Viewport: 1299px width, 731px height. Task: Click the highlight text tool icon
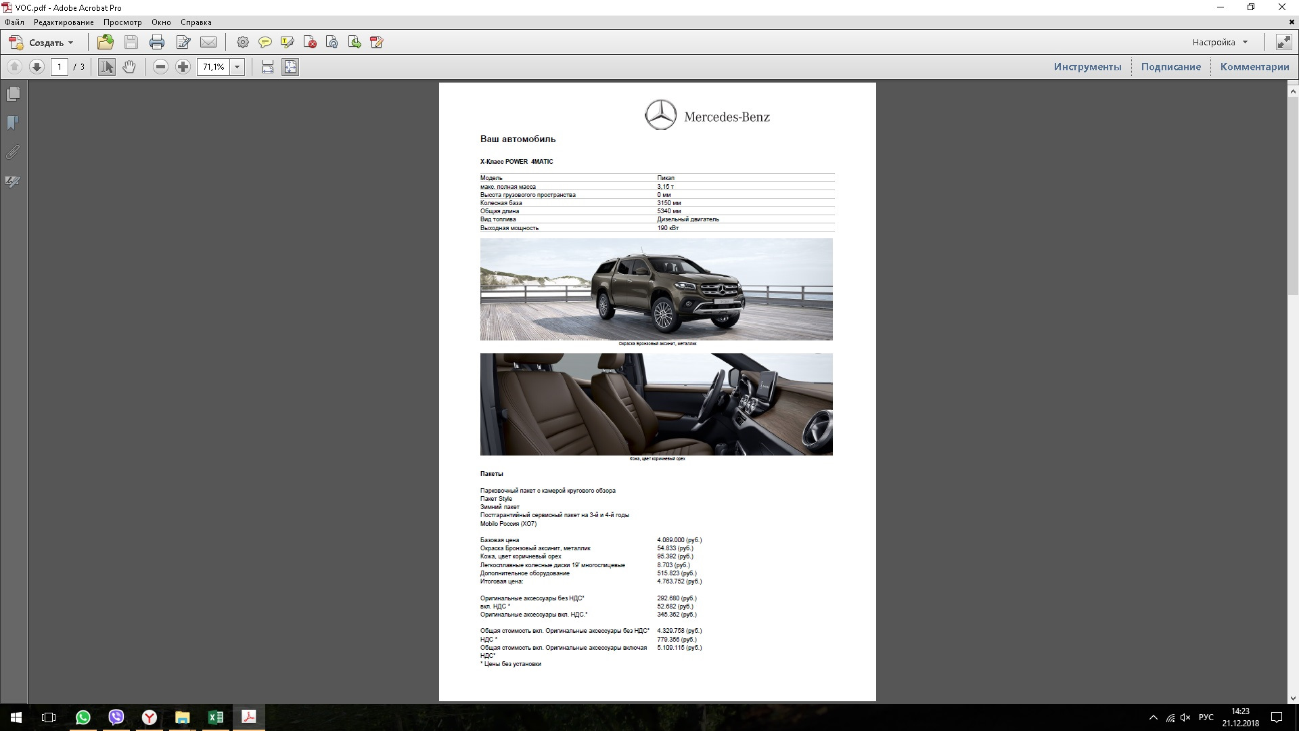(x=288, y=43)
